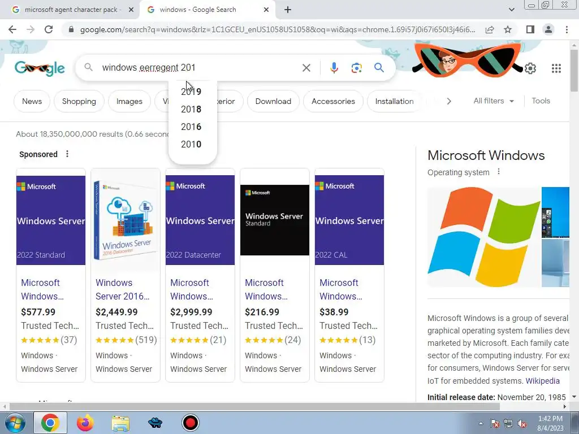Open the large Windows logo image

pyautogui.click(x=484, y=237)
